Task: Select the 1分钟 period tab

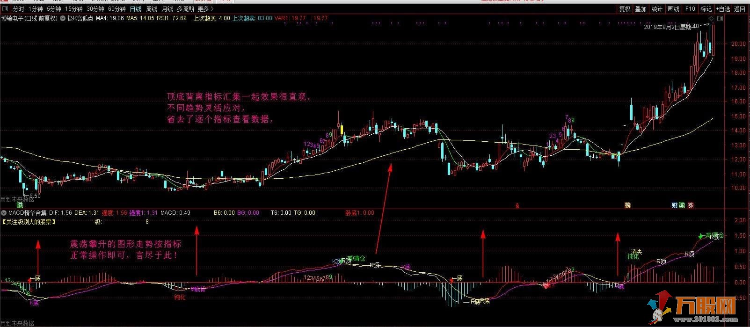Action: pos(36,9)
